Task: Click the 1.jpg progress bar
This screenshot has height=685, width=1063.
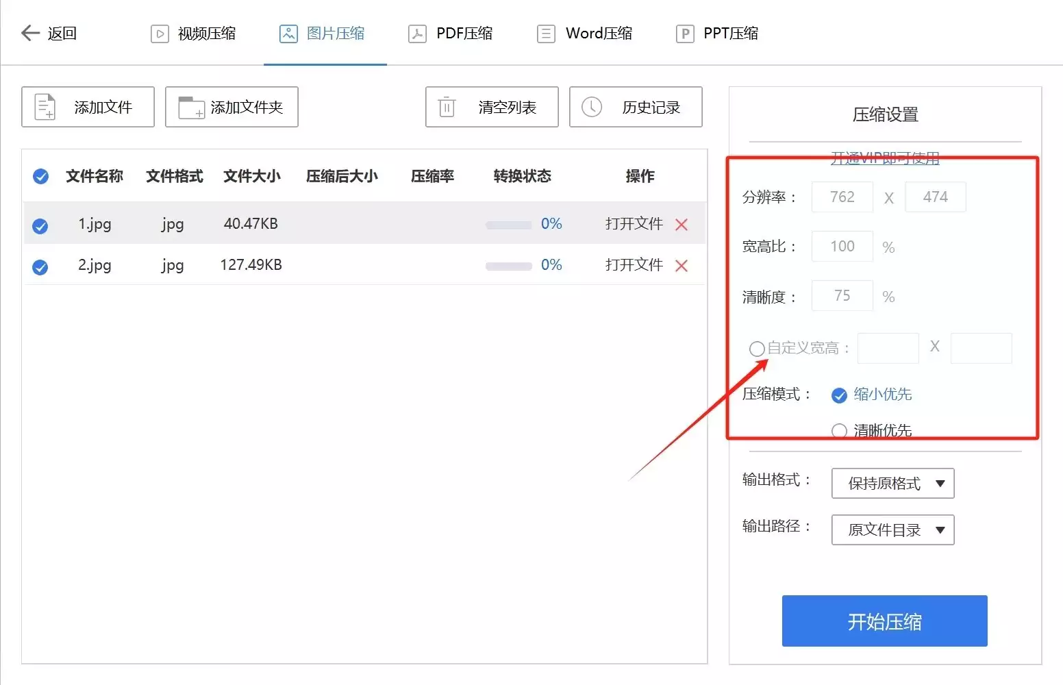Action: tap(509, 225)
